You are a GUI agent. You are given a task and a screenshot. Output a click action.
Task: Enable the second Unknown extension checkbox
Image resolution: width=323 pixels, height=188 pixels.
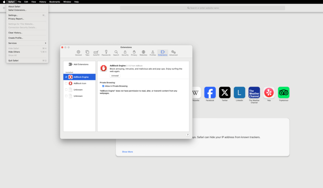66,96
